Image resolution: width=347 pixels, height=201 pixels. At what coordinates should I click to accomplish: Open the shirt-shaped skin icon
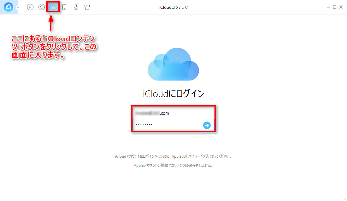87,7
